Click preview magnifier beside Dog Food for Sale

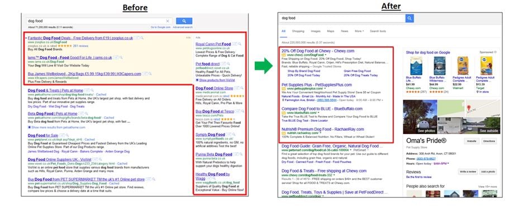click(x=67, y=135)
